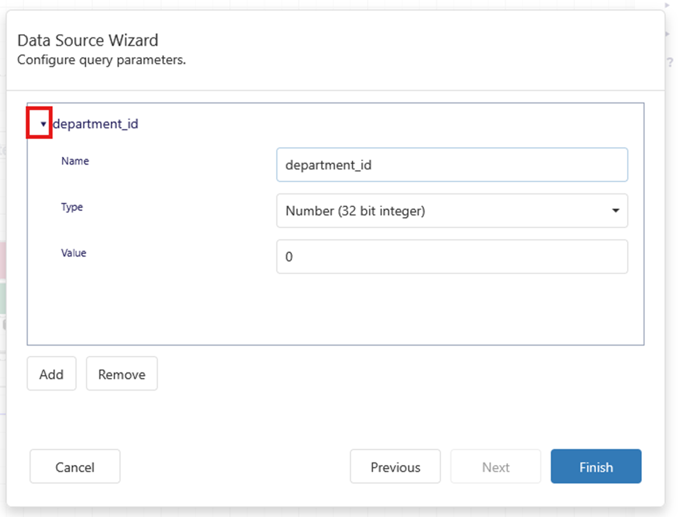Click the faded question mark help icon
678x517 pixels.
669,62
